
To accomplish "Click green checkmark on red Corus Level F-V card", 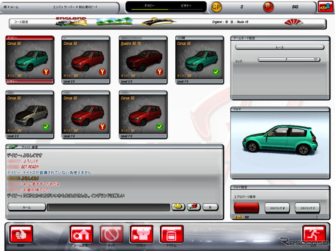I will click(x=160, y=126).
